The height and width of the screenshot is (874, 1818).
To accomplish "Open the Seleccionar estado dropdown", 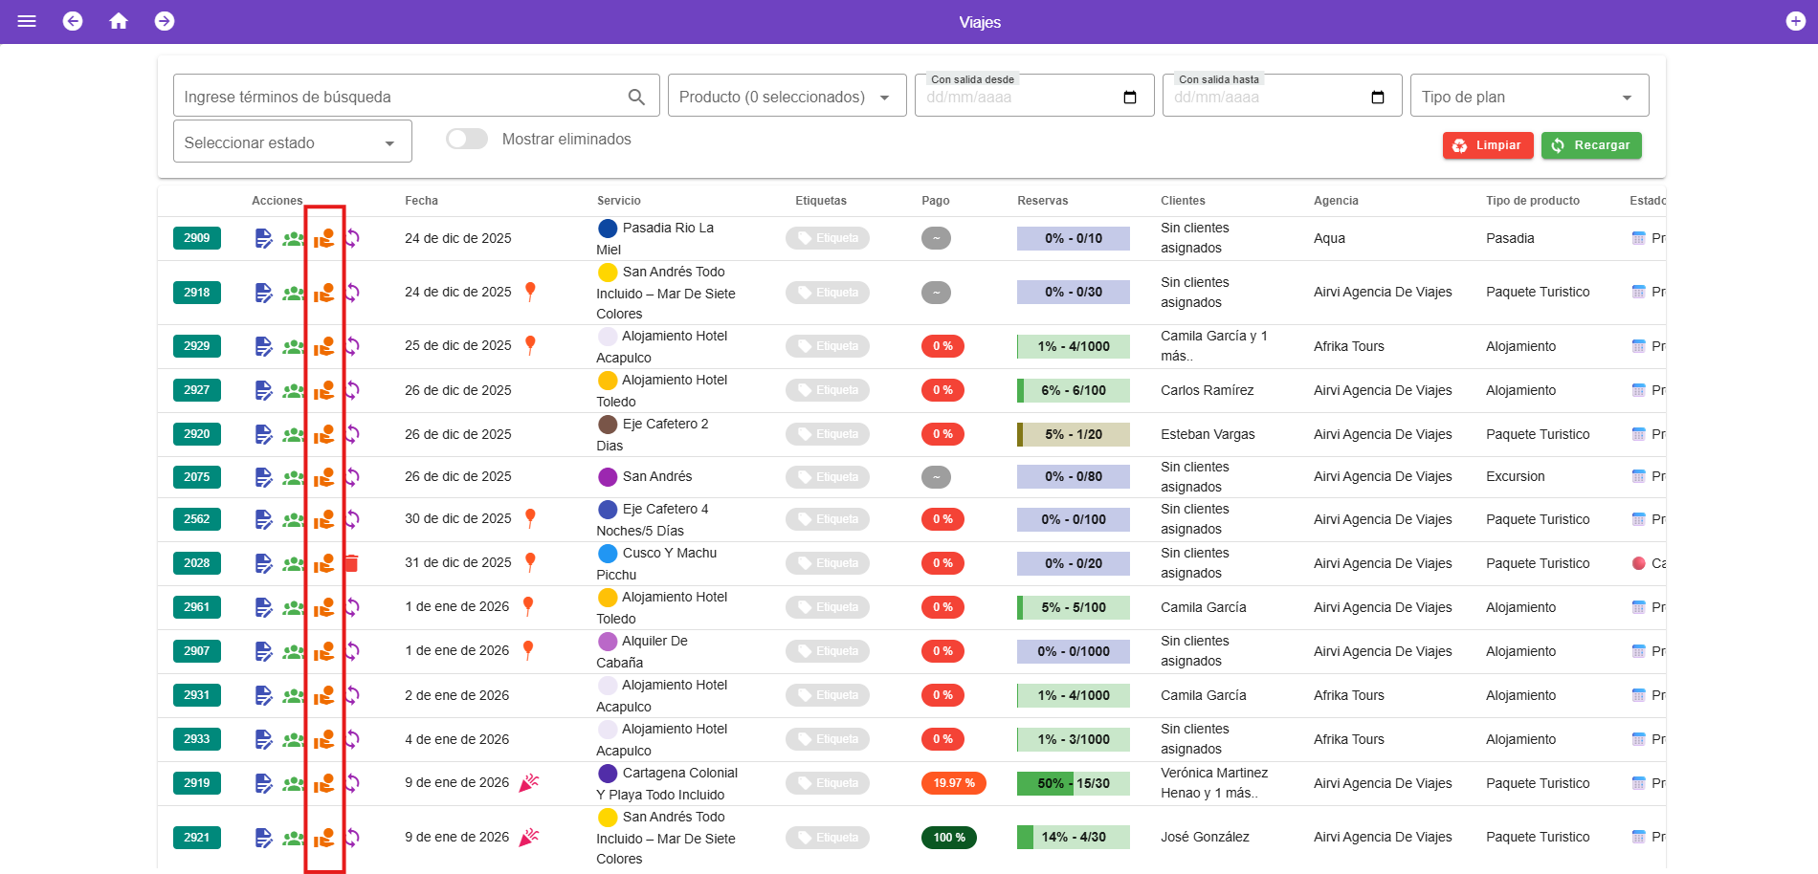I will pyautogui.click(x=292, y=142).
